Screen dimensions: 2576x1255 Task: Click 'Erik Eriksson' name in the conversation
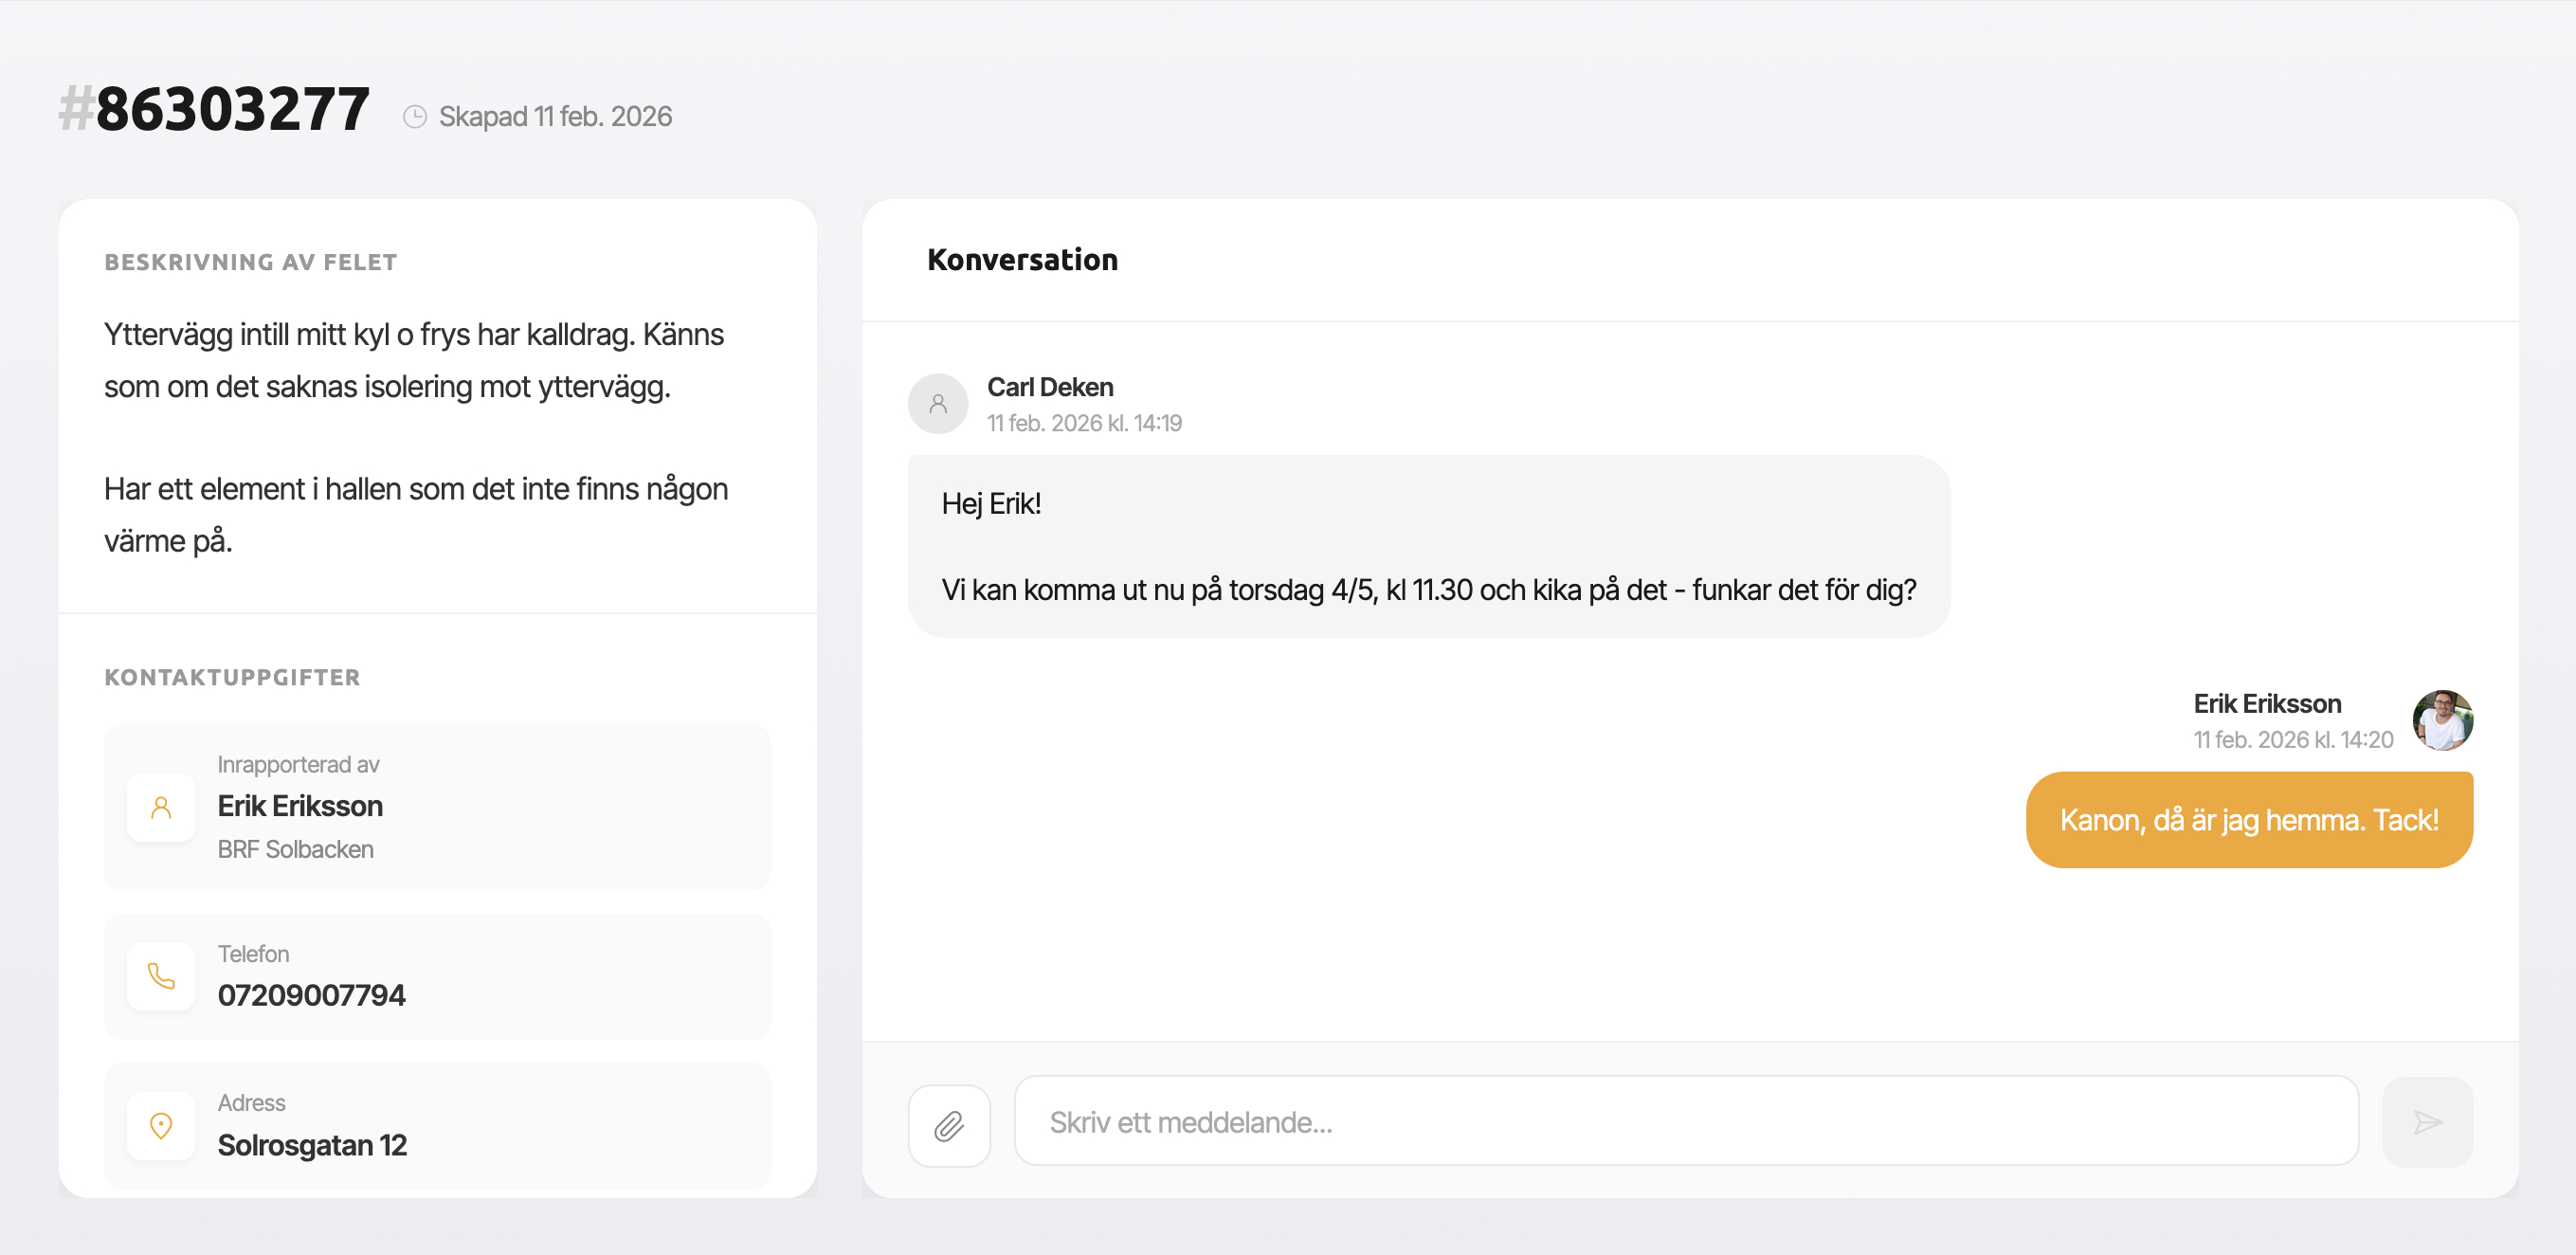point(2266,703)
